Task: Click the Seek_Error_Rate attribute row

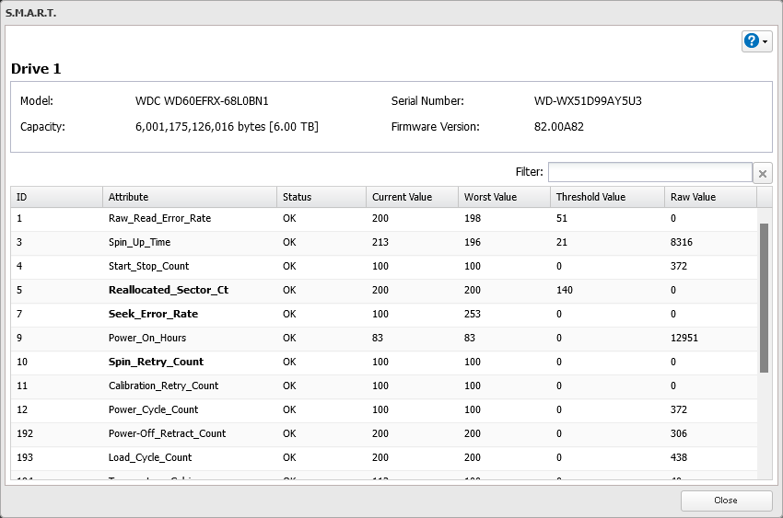Action: 153,314
